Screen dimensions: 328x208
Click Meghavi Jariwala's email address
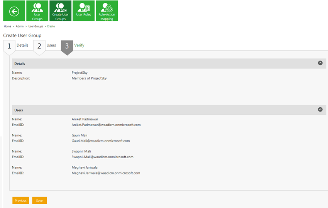coord(106,173)
